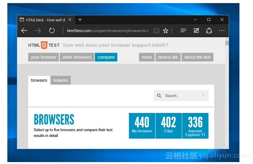Refresh the page with reload icon
Image resolution: width=253 pixels, height=164 pixels.
tap(52, 31)
